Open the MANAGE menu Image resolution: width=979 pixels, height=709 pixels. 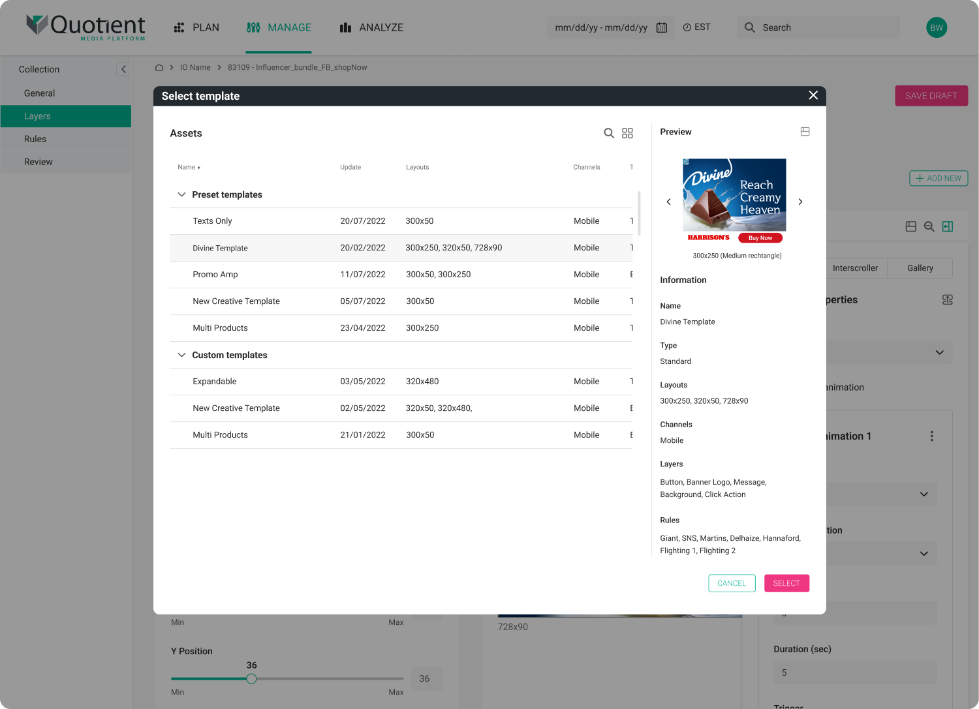[279, 27]
